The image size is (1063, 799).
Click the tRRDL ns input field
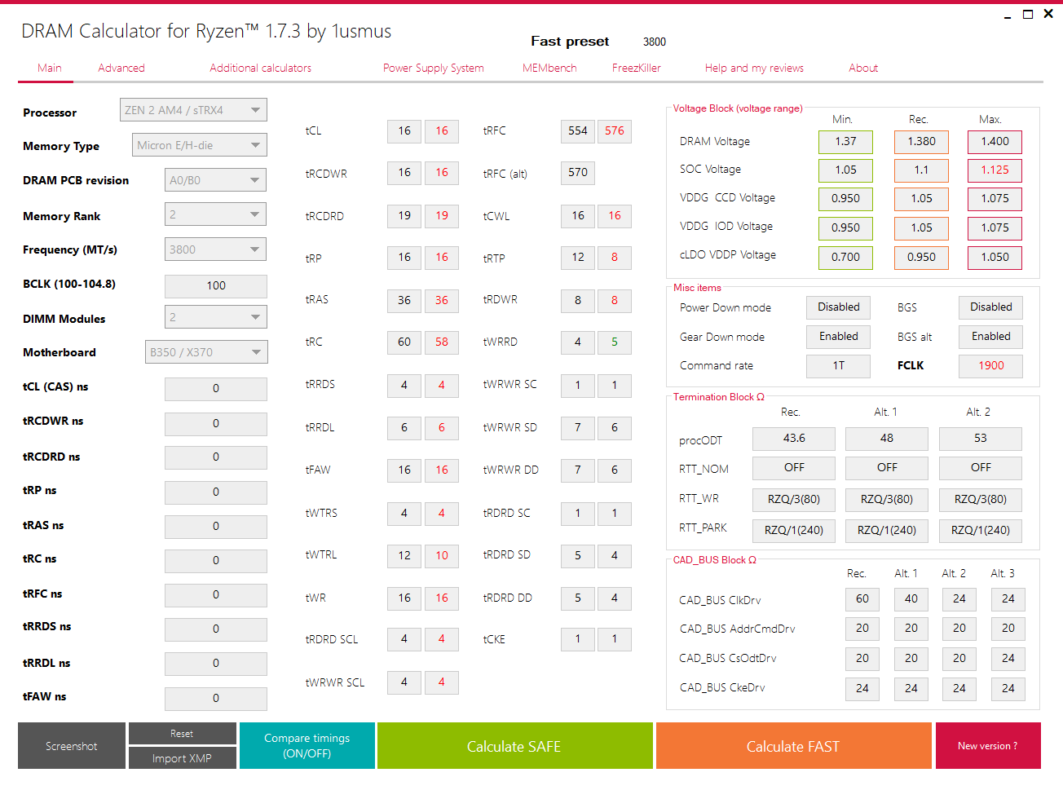point(216,664)
